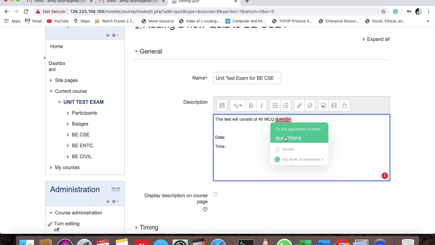The image size is (435, 245).
Task: Apply bold formatting in description editor
Action: point(251,105)
